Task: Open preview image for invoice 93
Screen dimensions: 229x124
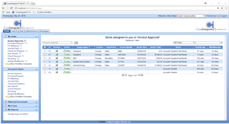Action: coord(56,54)
